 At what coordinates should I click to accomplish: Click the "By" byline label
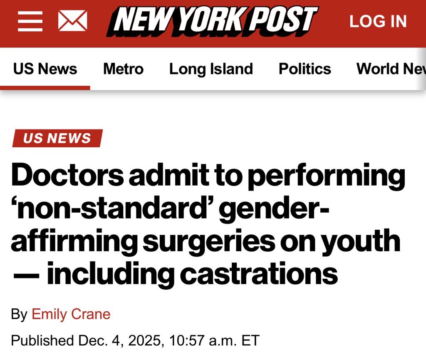pyautogui.click(x=19, y=314)
